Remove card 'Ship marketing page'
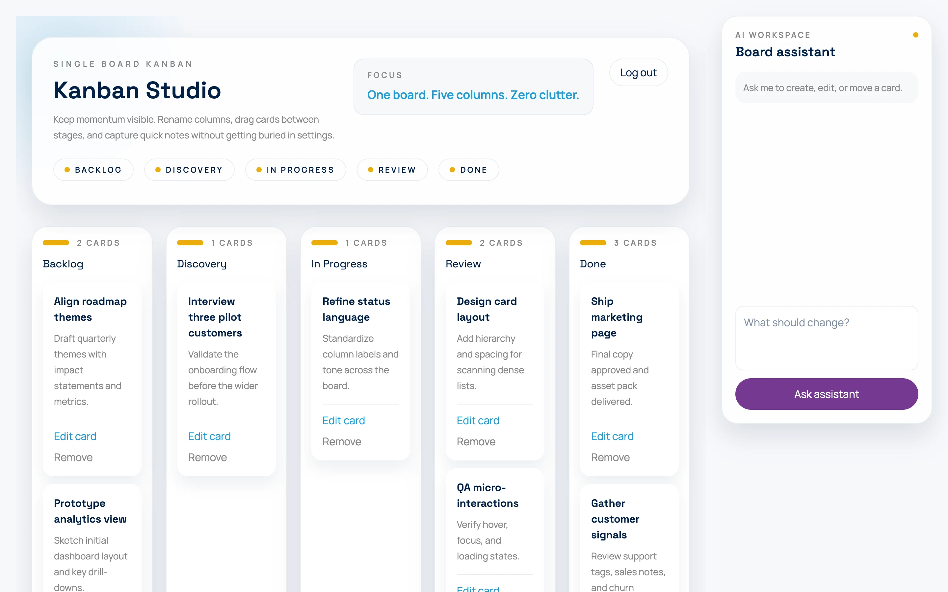Image resolution: width=948 pixels, height=592 pixels. [x=611, y=457]
